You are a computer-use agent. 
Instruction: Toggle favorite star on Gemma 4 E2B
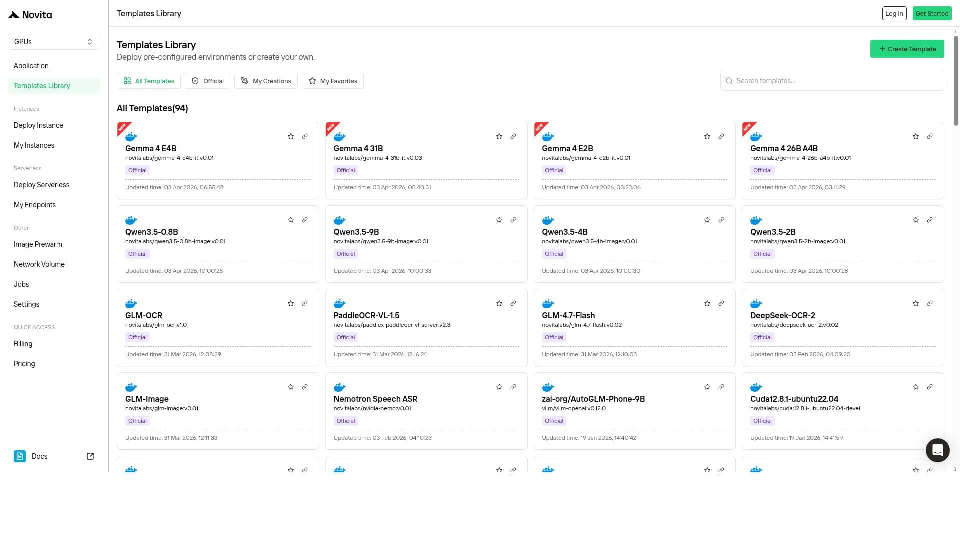(707, 136)
